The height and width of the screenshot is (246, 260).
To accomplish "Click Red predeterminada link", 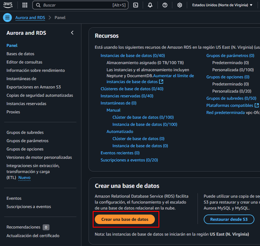I will click(226, 112).
